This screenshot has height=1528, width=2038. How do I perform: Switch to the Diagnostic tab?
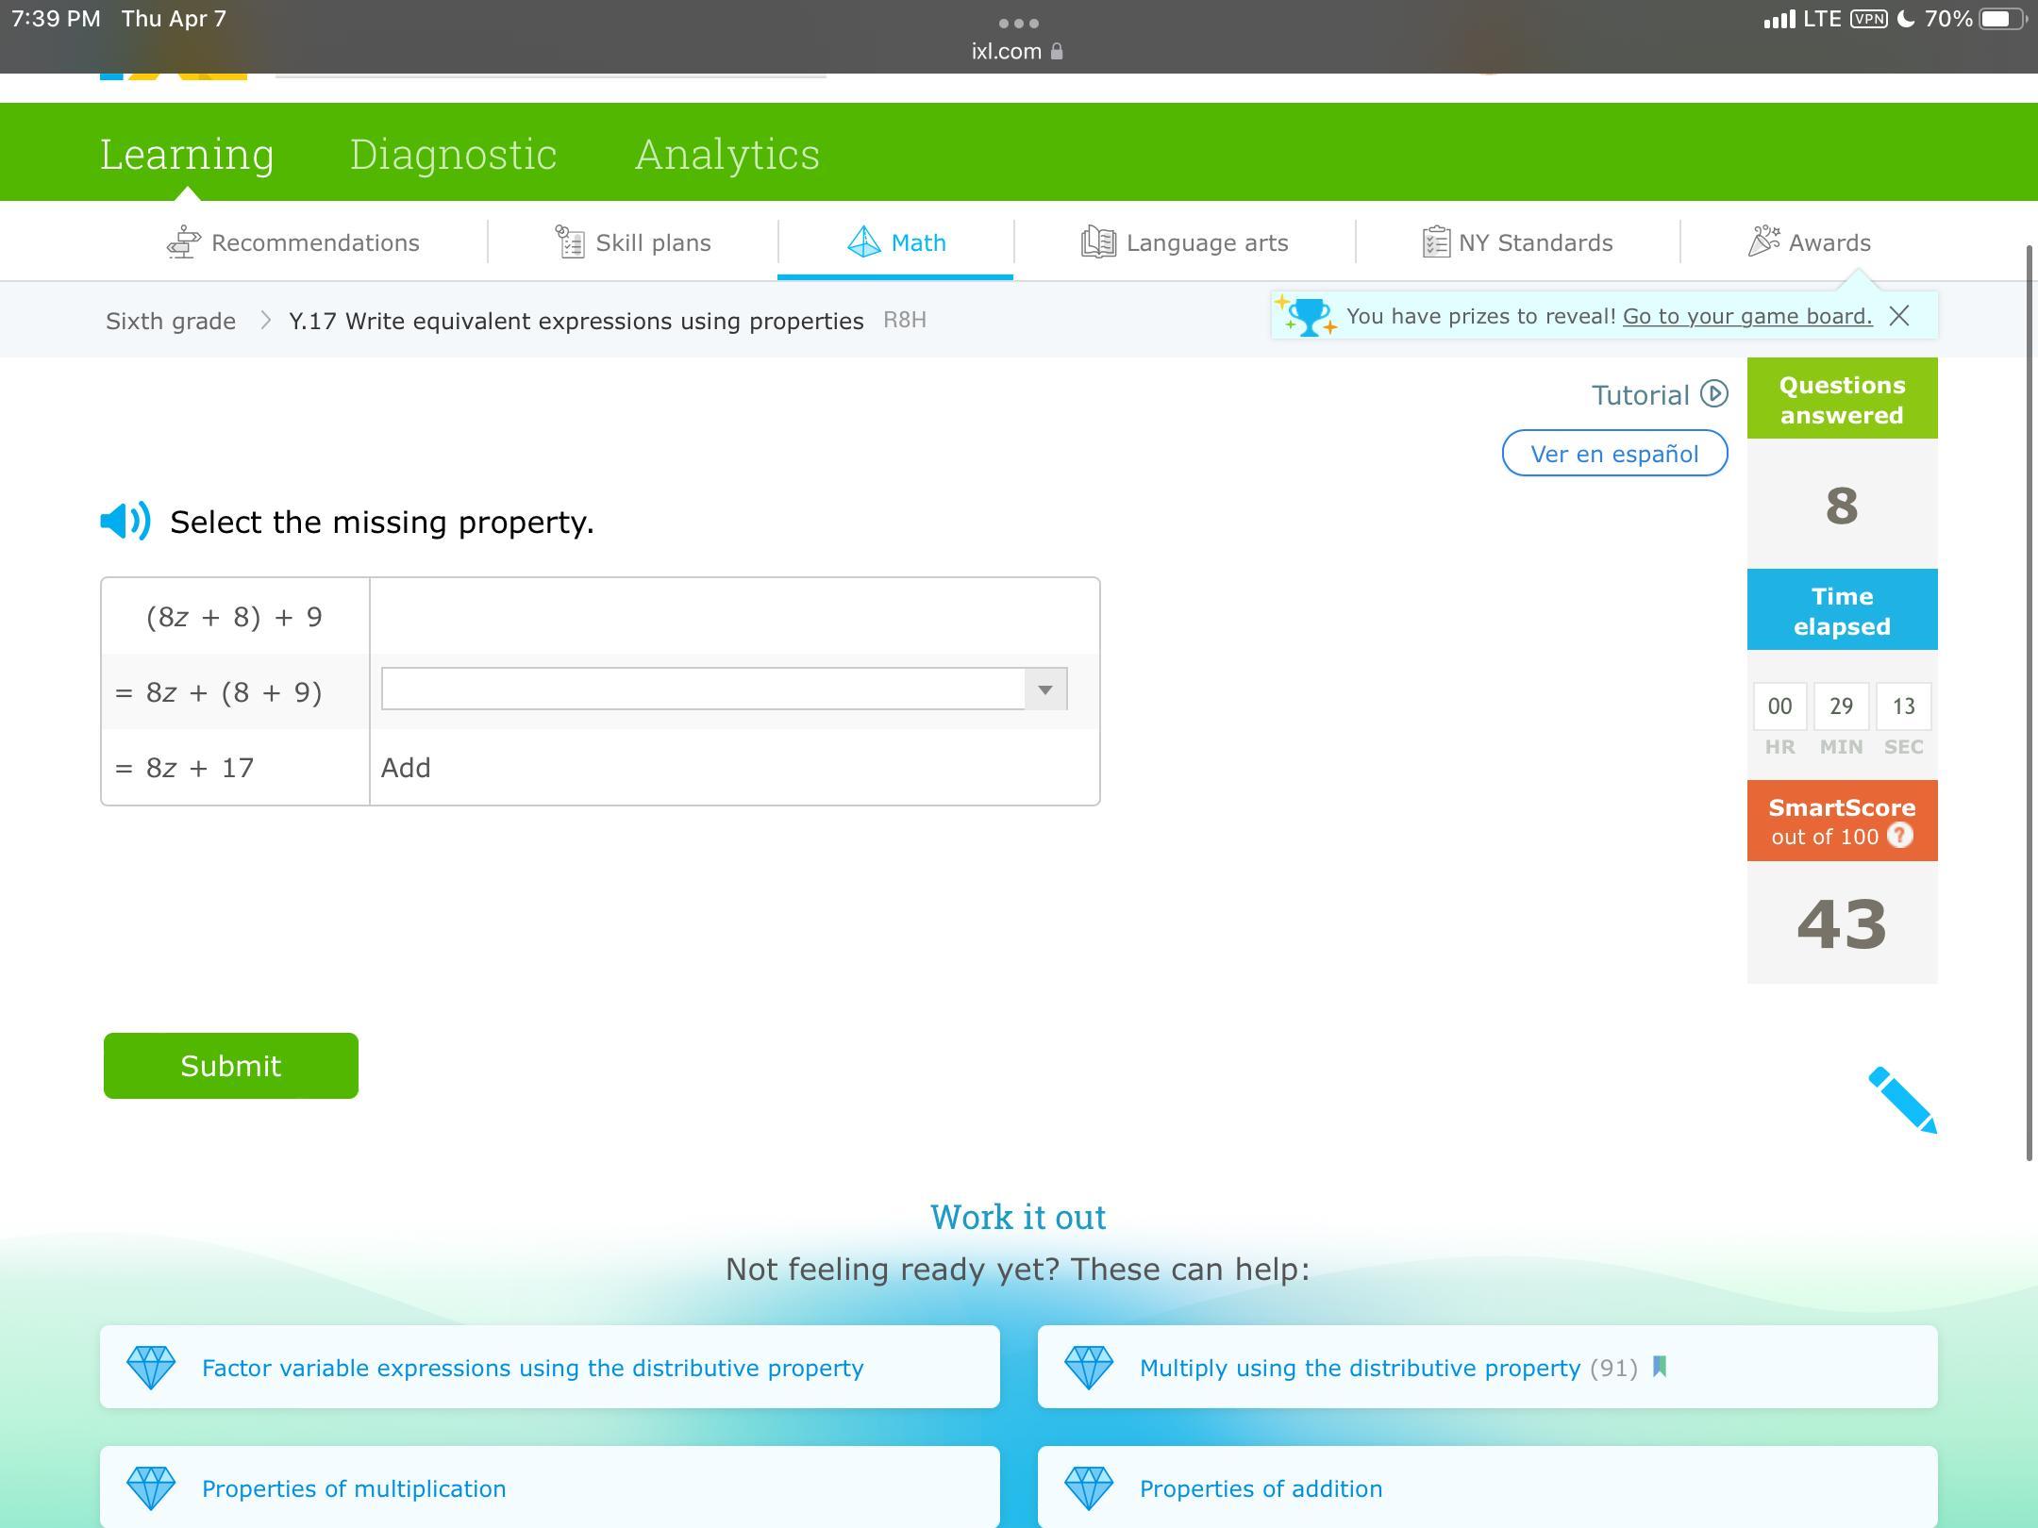tap(453, 154)
